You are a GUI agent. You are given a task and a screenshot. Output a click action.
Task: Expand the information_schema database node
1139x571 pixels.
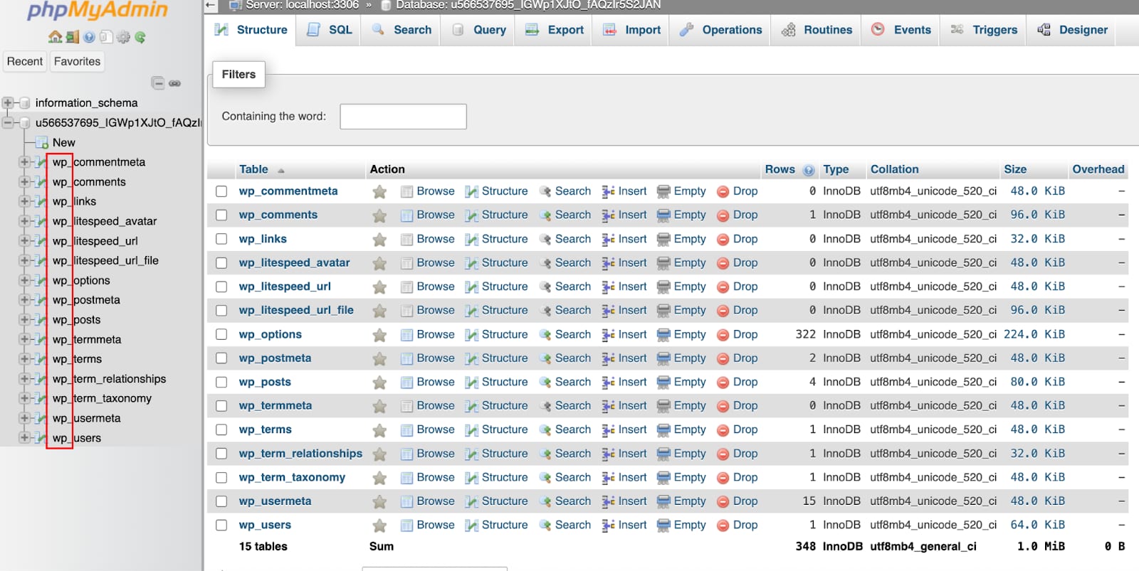[8, 103]
